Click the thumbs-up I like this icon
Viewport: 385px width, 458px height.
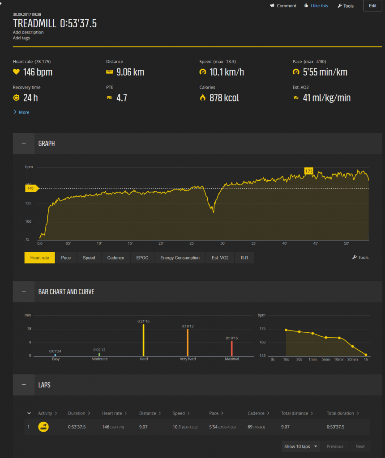[306, 6]
